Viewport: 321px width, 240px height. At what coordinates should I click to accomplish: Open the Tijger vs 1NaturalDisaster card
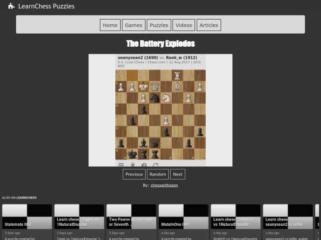(79, 222)
